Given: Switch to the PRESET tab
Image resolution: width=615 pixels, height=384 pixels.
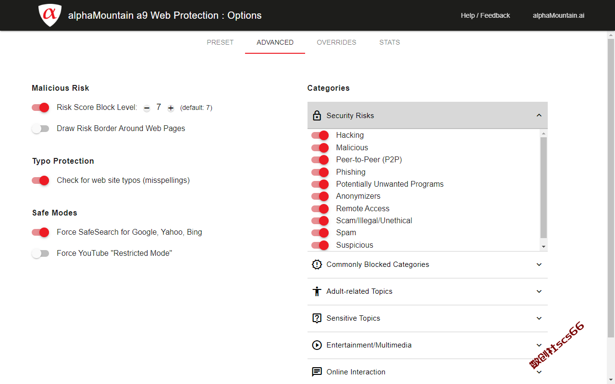Looking at the screenshot, I should (220, 42).
